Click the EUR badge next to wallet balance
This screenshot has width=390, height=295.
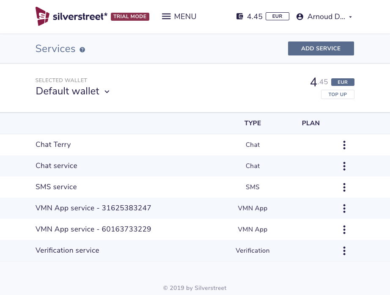click(x=343, y=82)
